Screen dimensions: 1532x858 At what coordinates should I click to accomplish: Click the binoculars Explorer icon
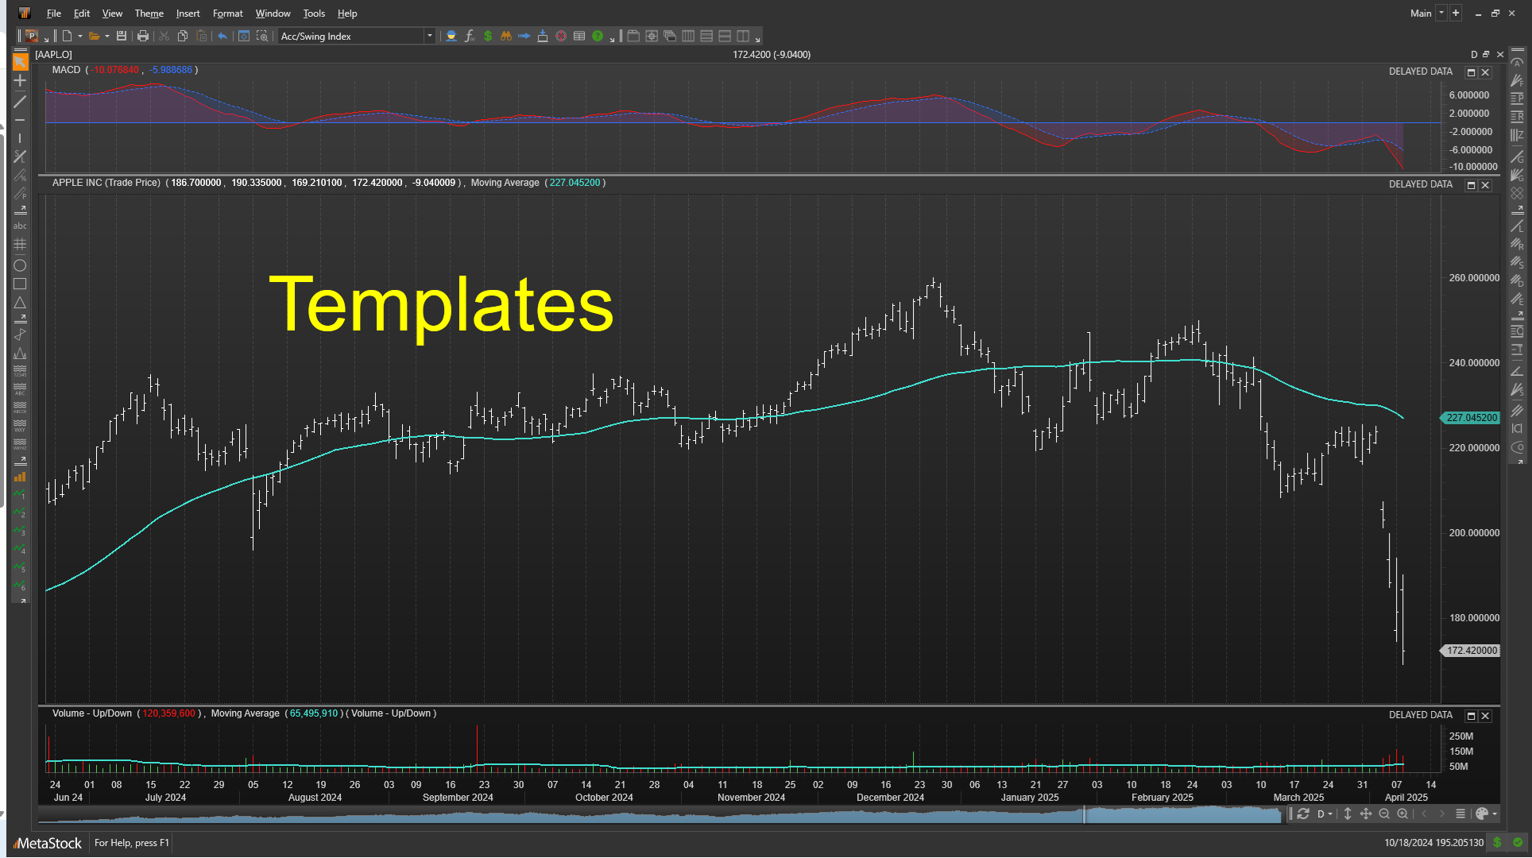coord(505,36)
